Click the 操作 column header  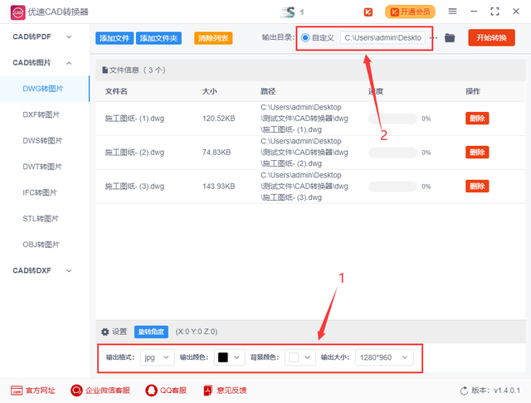[x=473, y=91]
